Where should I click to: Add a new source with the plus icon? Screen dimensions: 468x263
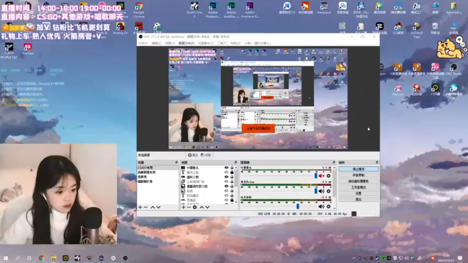[x=184, y=207]
